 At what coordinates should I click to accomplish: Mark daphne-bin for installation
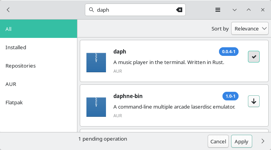pyautogui.click(x=254, y=101)
